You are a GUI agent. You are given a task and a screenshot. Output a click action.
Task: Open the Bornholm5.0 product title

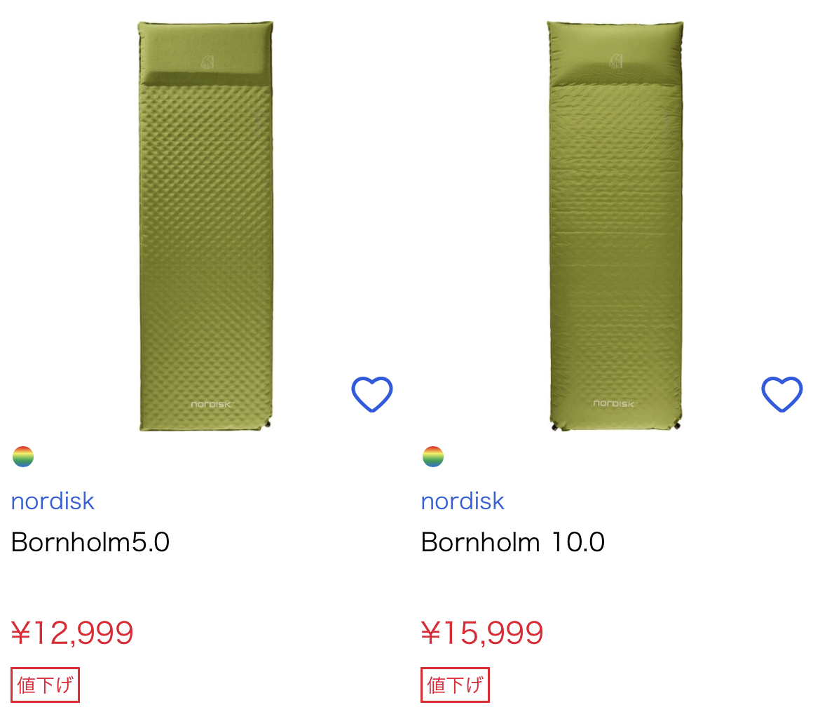pyautogui.click(x=90, y=542)
